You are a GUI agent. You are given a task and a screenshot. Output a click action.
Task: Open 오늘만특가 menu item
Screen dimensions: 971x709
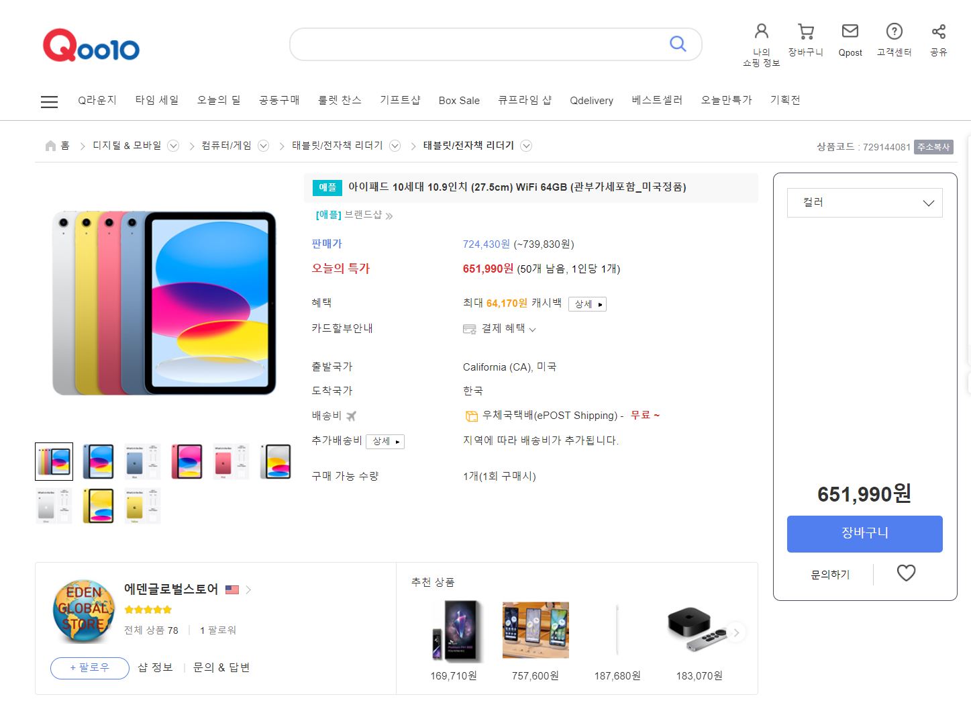tap(727, 100)
